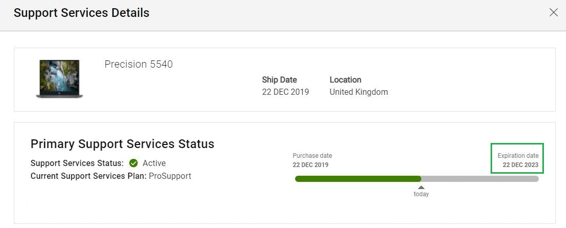Click the gray remaining portion of the warranty bar
This screenshot has height=228, width=566.
coord(480,179)
